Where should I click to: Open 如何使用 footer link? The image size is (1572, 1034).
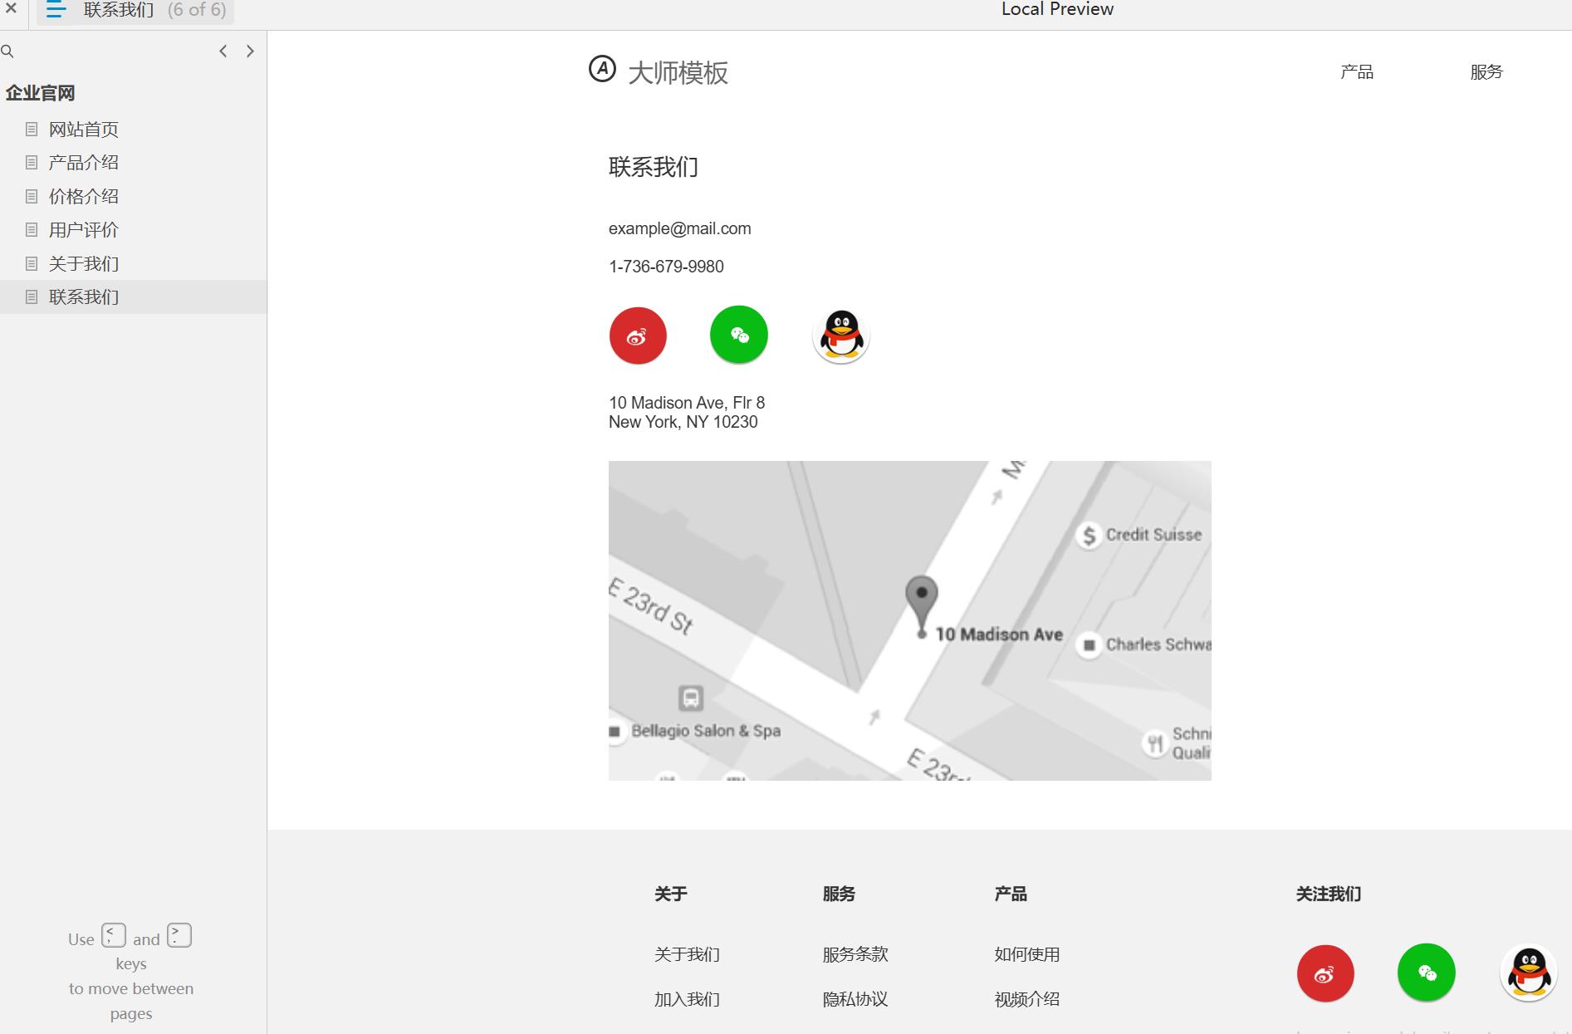pos(1027,954)
